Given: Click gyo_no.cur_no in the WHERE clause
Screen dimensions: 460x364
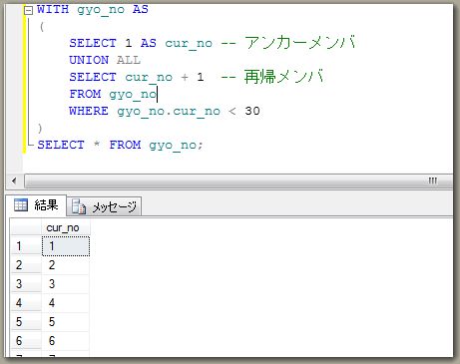Looking at the screenshot, I should [169, 112].
